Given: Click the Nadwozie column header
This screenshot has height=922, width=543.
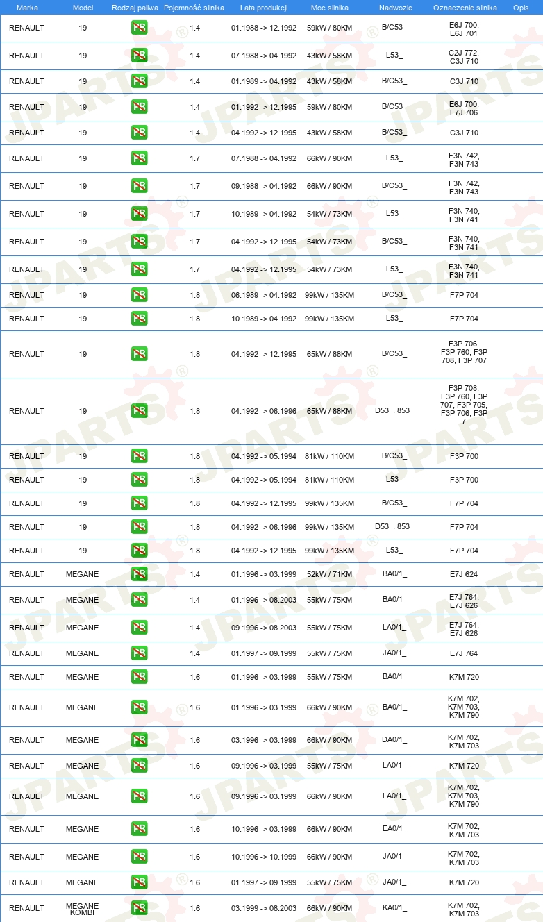Looking at the screenshot, I should pos(395,8).
